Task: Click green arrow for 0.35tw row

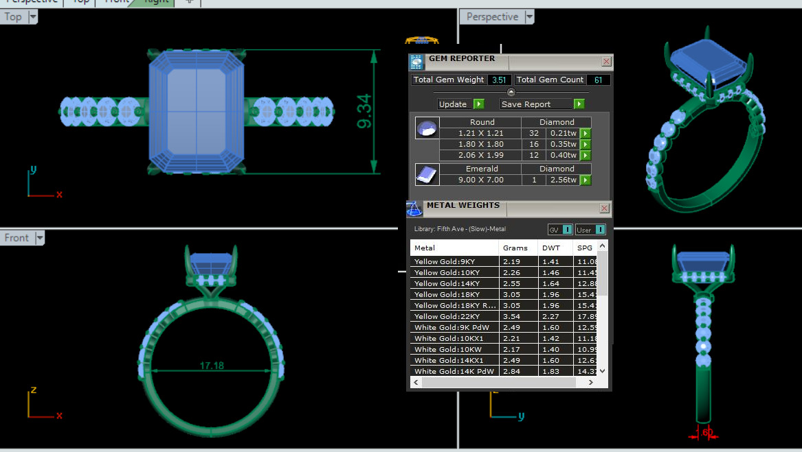Action: coord(586,145)
